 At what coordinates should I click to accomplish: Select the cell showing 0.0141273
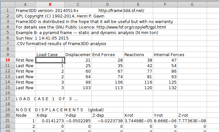[50, 121]
